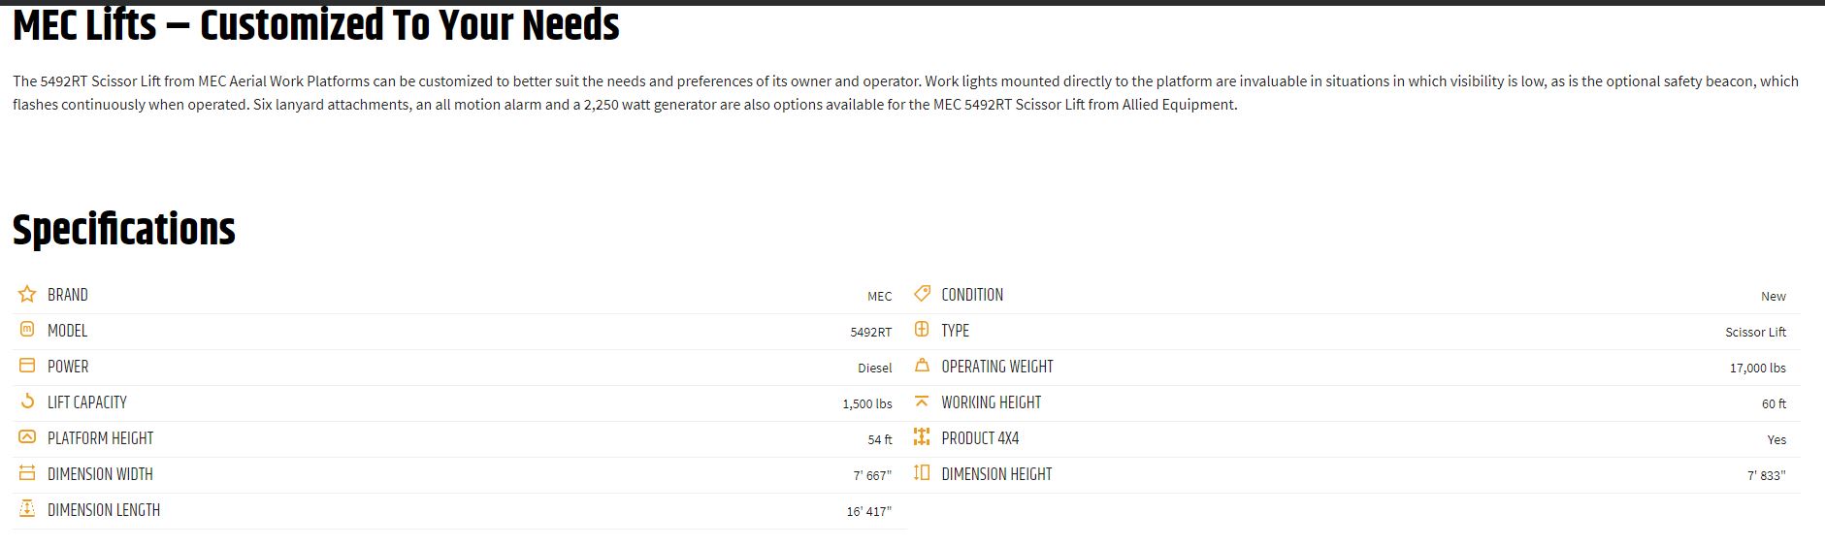The height and width of the screenshot is (546, 1825).
Task: Click the Diesel power value
Action: 874,368
